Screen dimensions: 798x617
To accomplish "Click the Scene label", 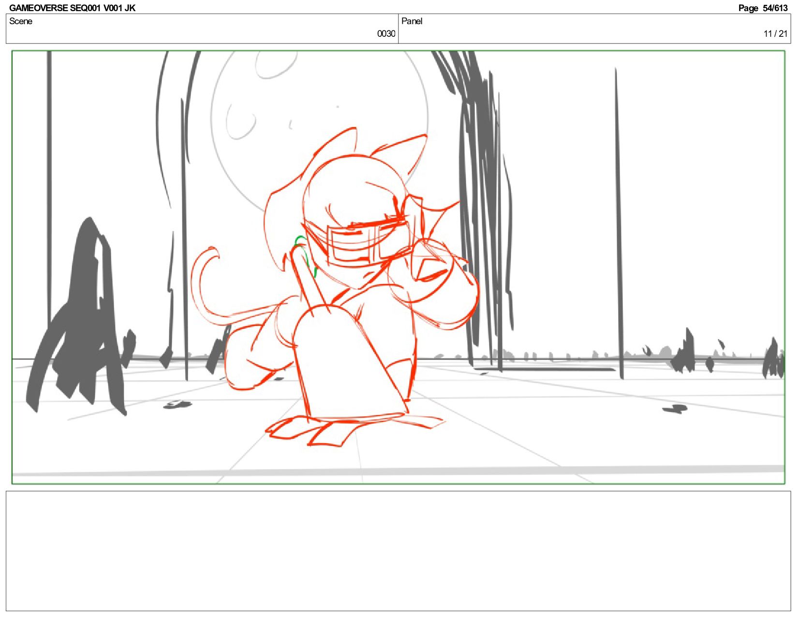I will coord(21,21).
